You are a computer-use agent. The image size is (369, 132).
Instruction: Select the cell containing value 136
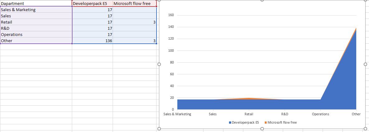point(92,41)
